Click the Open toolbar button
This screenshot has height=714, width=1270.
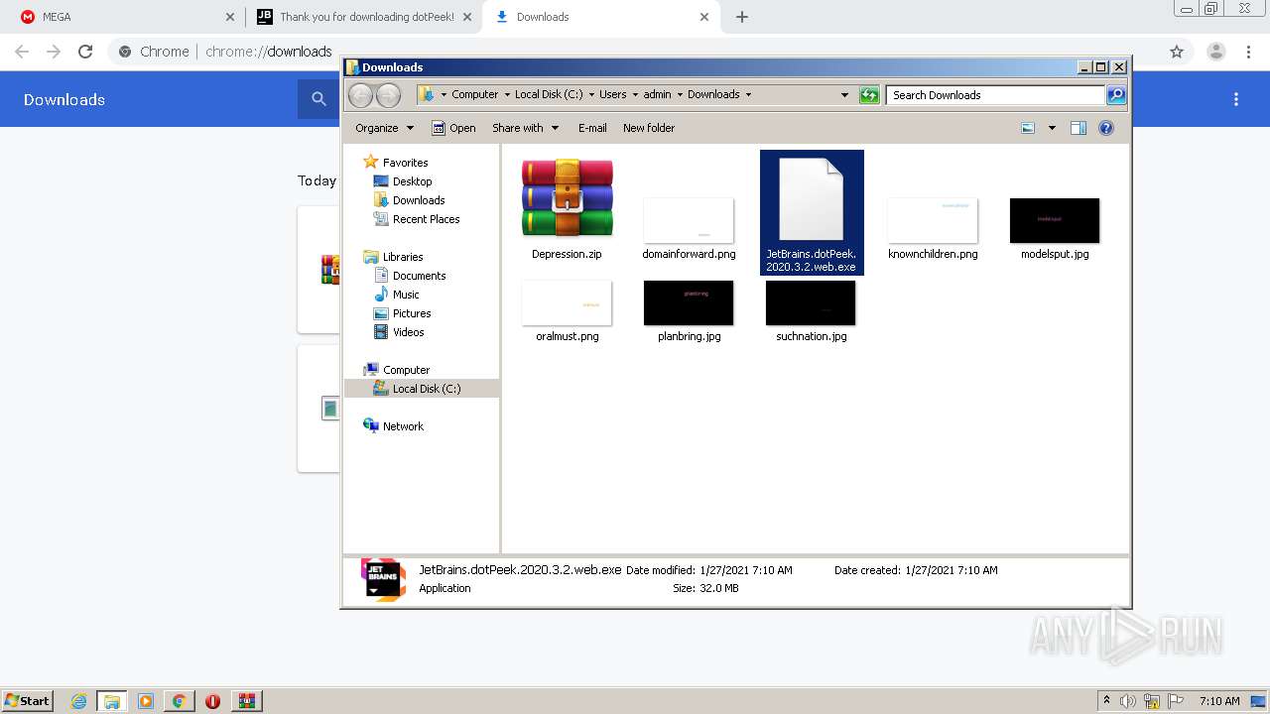click(453, 128)
